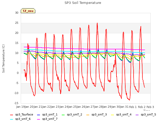
Task: Select the sp3_smT_1 legend label
Action: (x=50, y=115)
